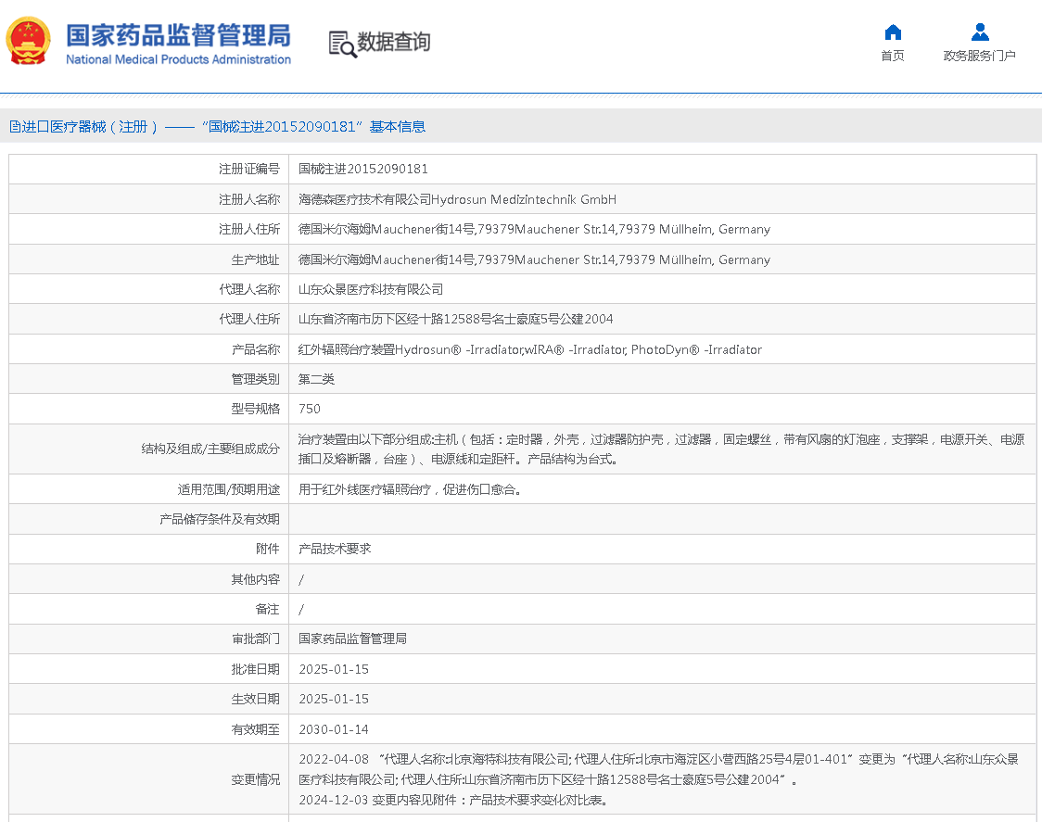This screenshot has width=1042, height=822.
Task: Click the 代理人住所 label
Action: coord(249,319)
